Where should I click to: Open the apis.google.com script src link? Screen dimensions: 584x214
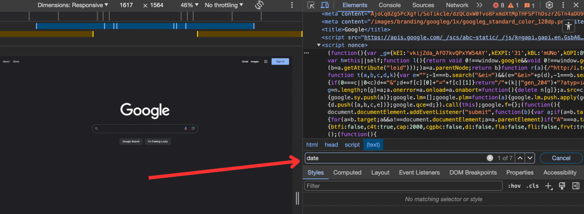[474, 38]
